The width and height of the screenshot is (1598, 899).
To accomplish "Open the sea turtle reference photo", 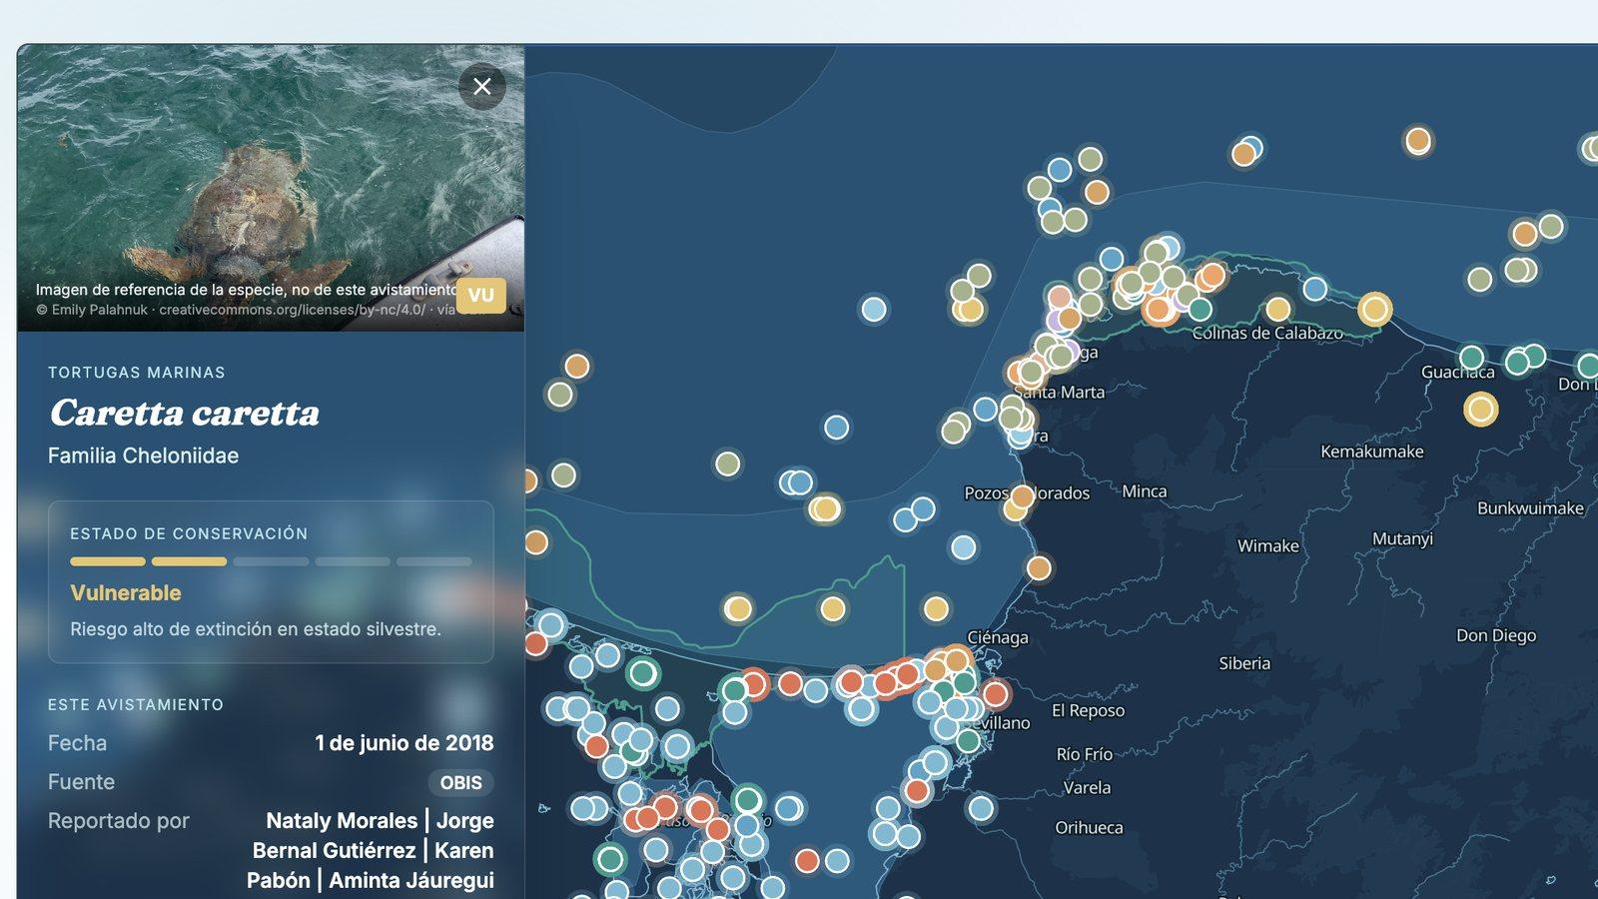I will click(271, 188).
